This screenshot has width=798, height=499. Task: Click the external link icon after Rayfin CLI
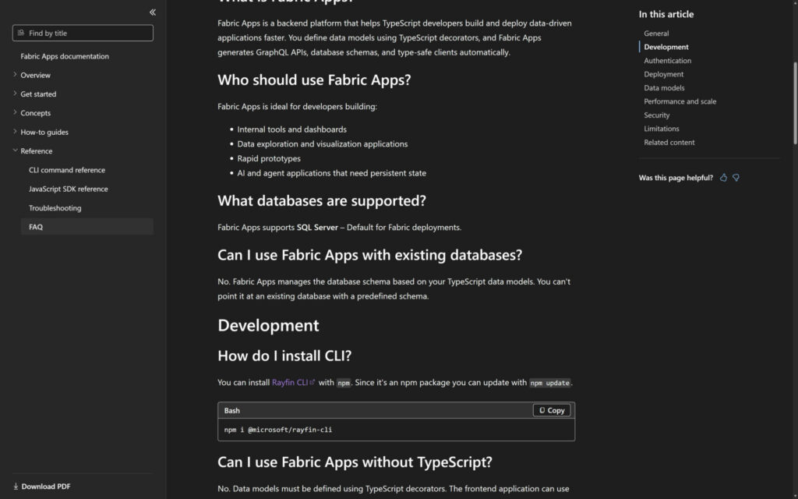tap(312, 382)
